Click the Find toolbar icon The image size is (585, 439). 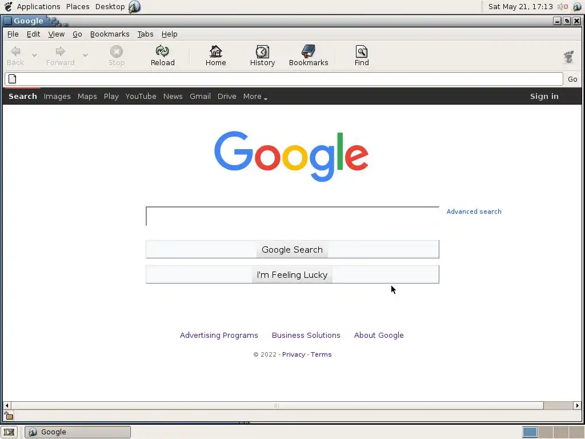pyautogui.click(x=362, y=51)
